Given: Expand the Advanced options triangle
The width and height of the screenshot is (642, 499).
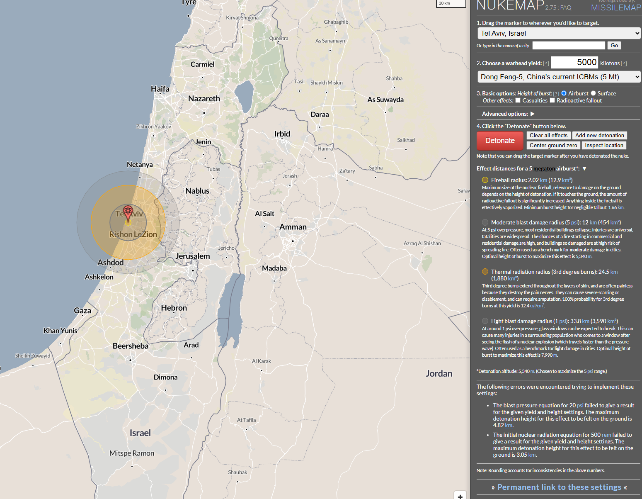Looking at the screenshot, I should pyautogui.click(x=533, y=114).
